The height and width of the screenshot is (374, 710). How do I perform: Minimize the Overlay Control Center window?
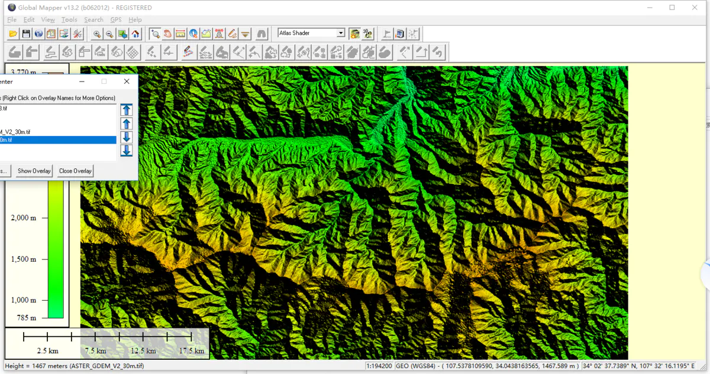(x=82, y=82)
